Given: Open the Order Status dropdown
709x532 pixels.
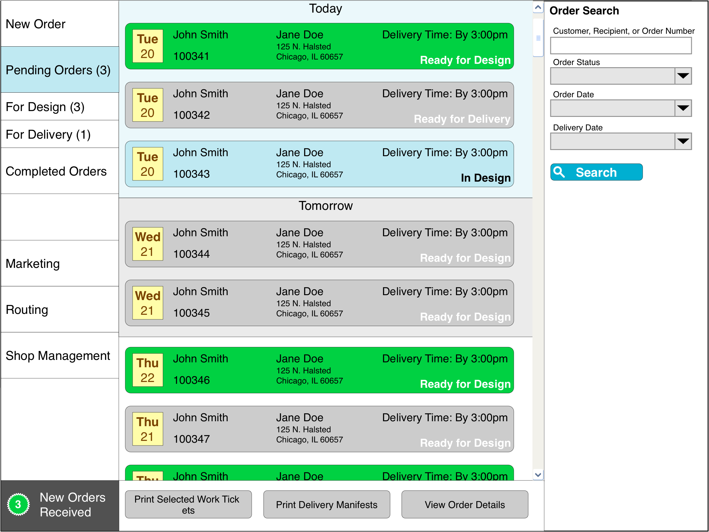Looking at the screenshot, I should point(683,76).
